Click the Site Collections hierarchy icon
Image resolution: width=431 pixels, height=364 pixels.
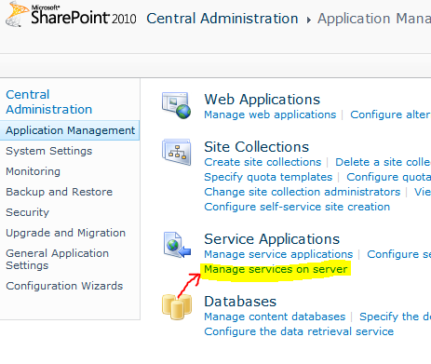176,152
